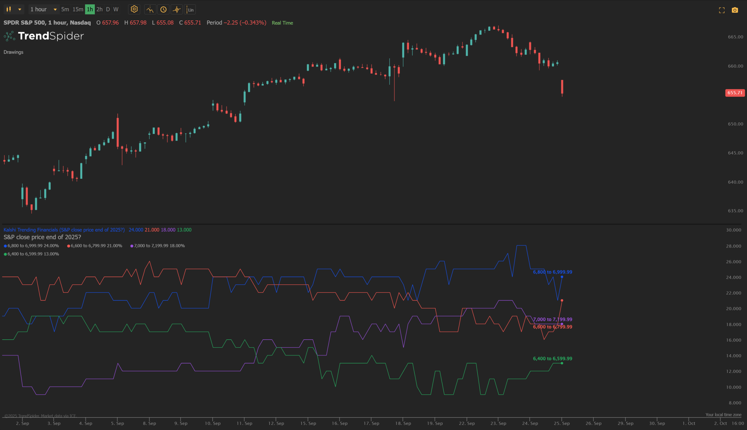Screen dimensions: 747x430
Task: Toggle the Lin linear scale setting
Action: pos(189,9)
